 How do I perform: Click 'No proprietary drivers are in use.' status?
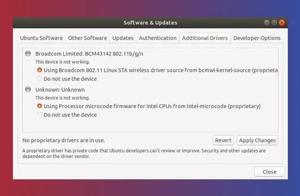64,140
